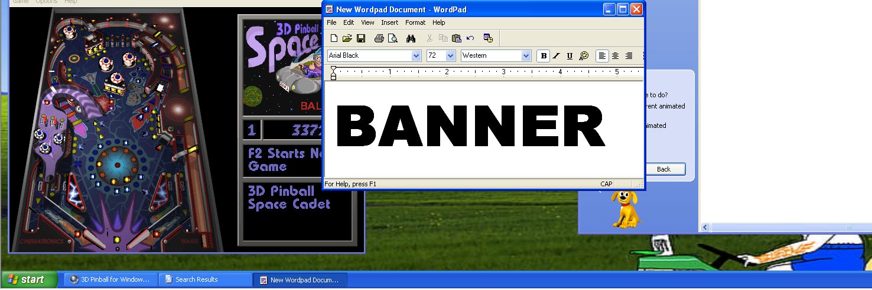This screenshot has height=290, width=872.
Task: Create a new document in WordPad
Action: click(x=334, y=38)
